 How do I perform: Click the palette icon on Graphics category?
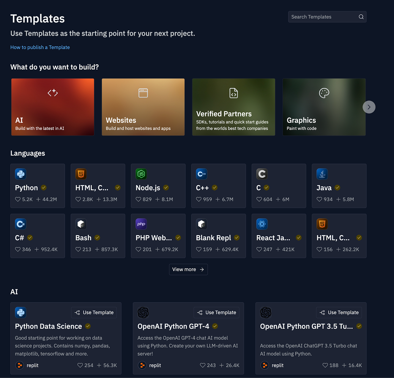click(x=324, y=93)
